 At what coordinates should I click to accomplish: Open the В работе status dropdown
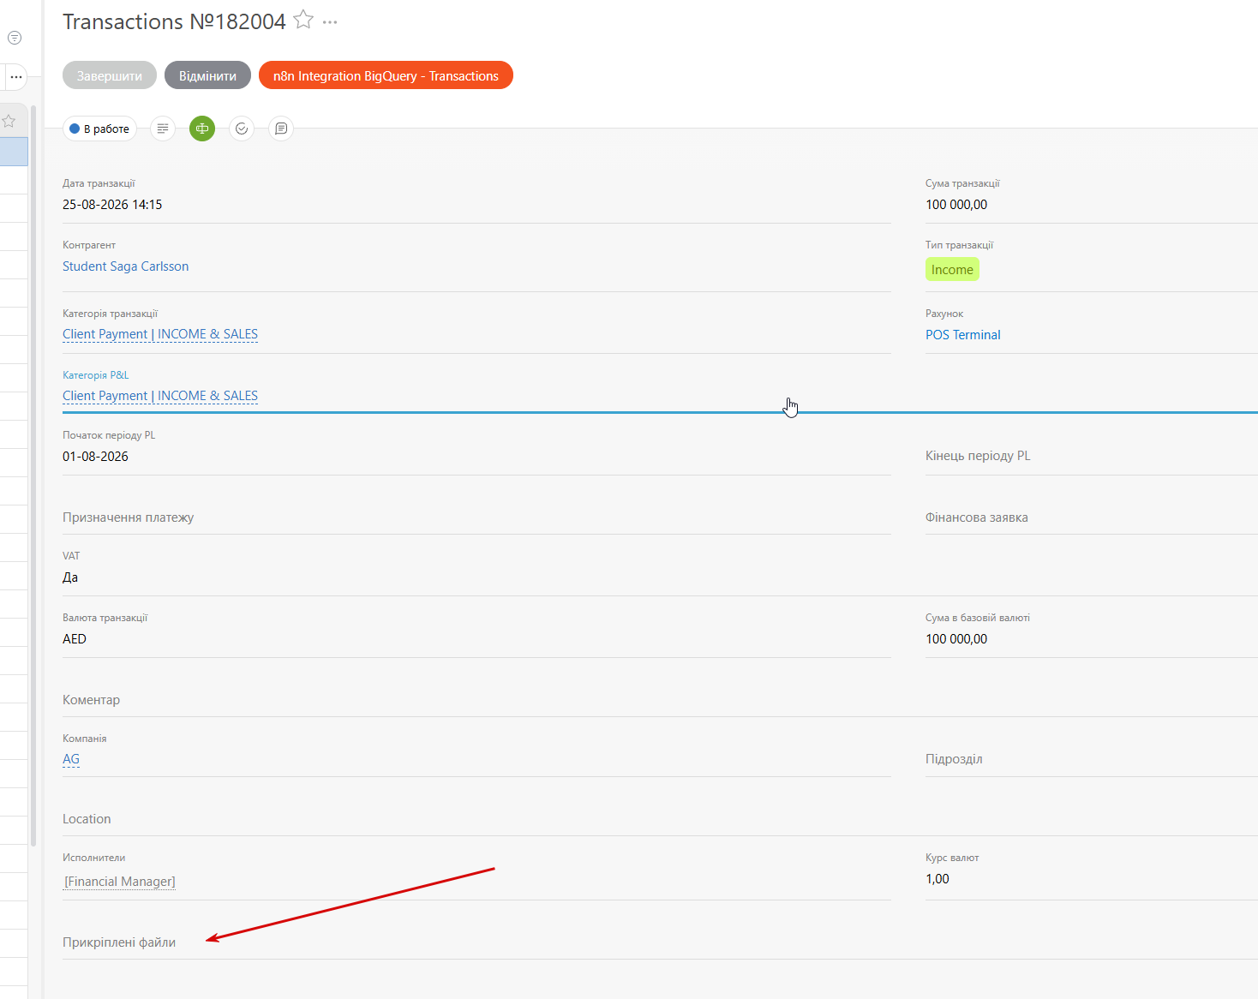[100, 129]
